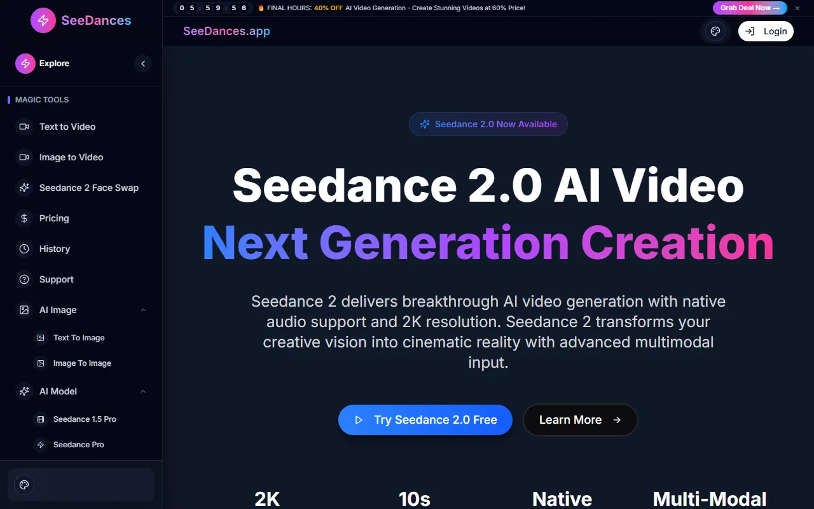Click the Try Seedance 2.0 Free button
Screen dimensions: 814x509
click(x=425, y=420)
